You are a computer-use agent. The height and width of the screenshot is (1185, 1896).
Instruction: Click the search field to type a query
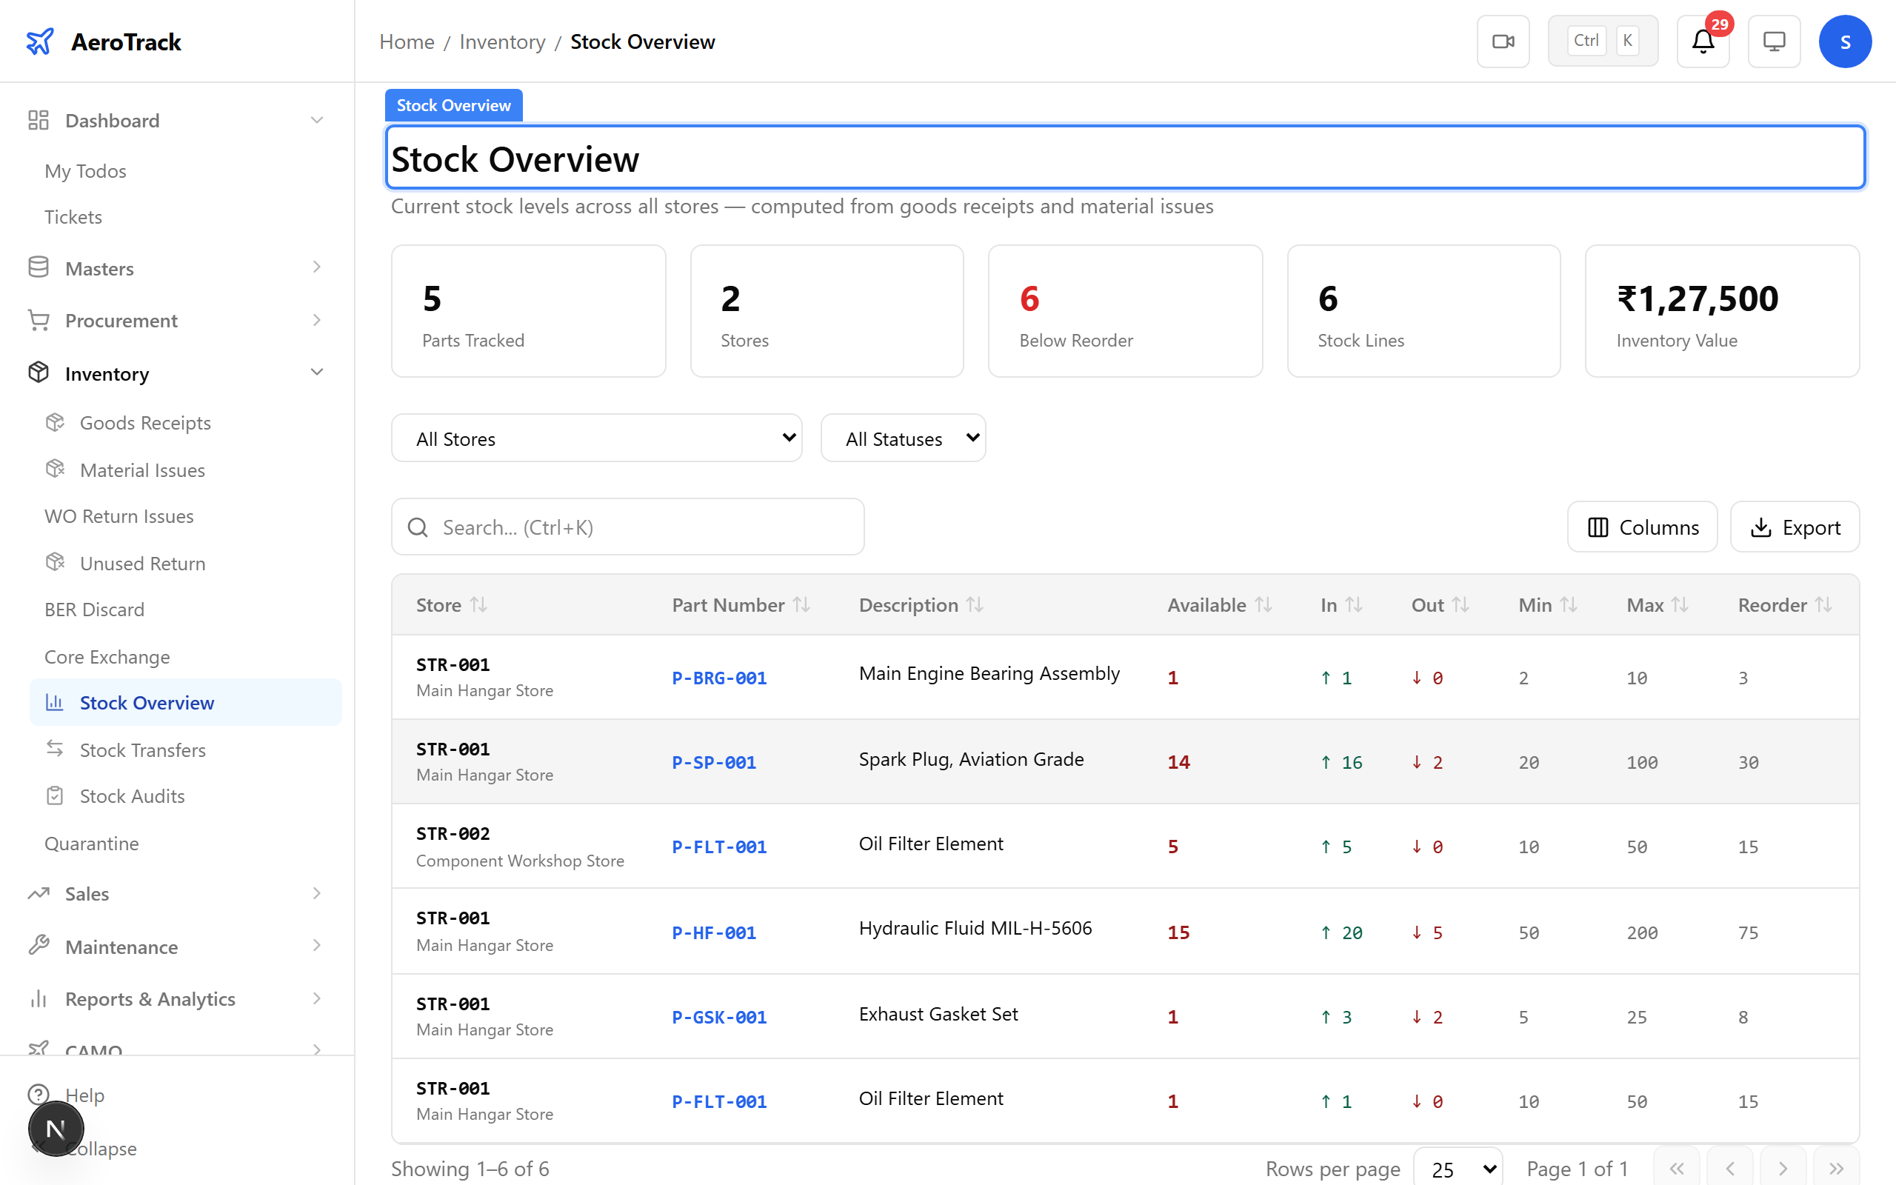tap(627, 527)
